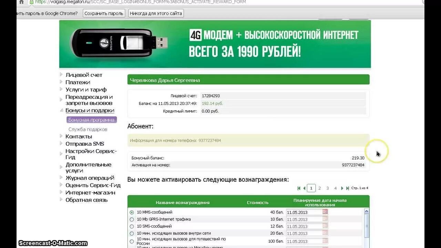Click the 40 бал. cost value
This screenshot has height=248, width=441.
point(277,212)
